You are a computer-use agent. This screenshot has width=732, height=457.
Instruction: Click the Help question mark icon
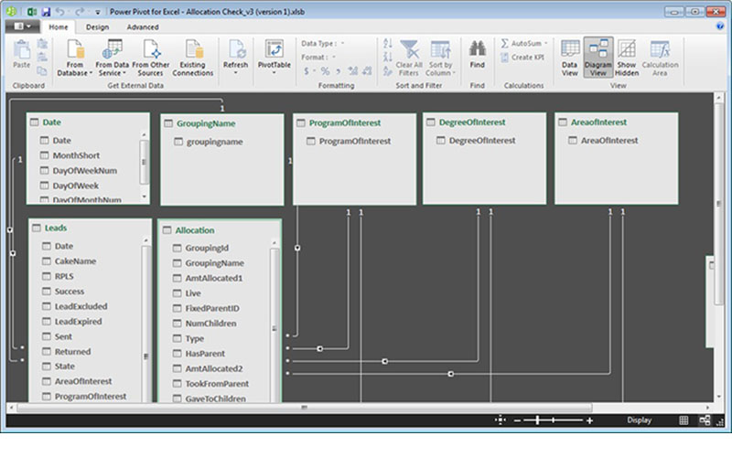[x=719, y=27]
